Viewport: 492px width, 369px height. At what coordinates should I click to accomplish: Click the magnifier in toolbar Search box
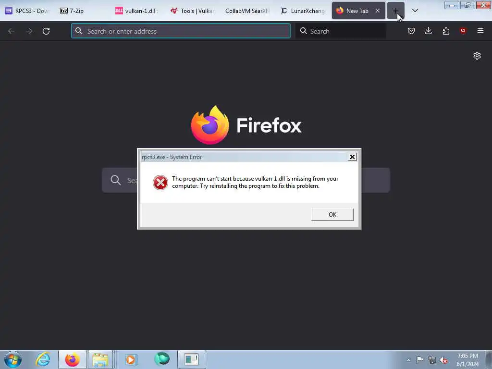click(x=304, y=31)
